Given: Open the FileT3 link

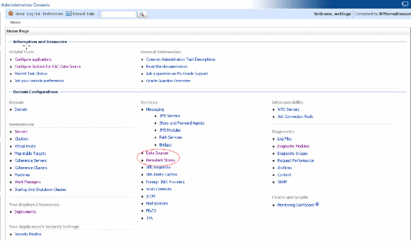Looking at the screenshot, I should click(151, 210).
